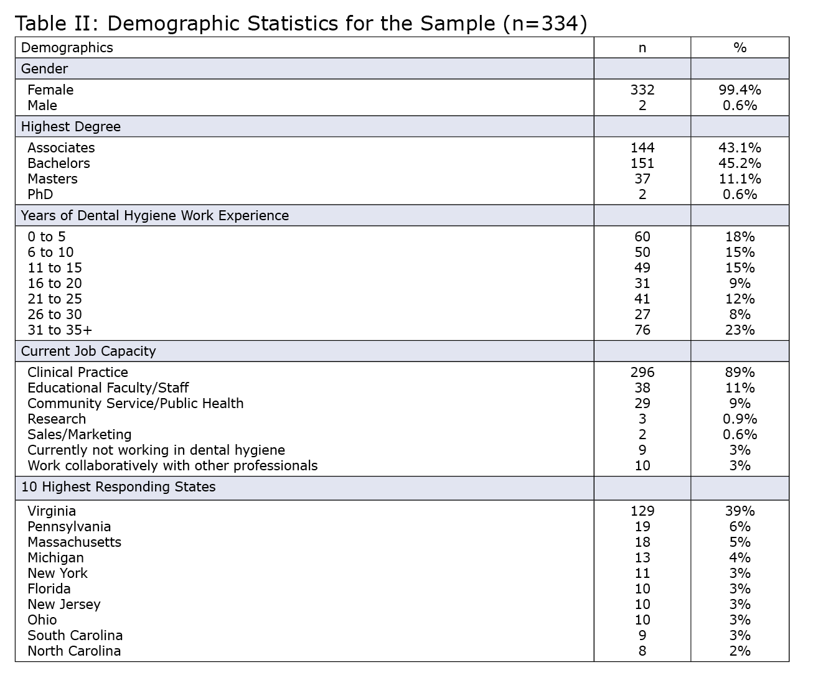Image resolution: width=813 pixels, height=688 pixels.
Task: Select the "31 to 35+" experience row
Action: (60, 330)
